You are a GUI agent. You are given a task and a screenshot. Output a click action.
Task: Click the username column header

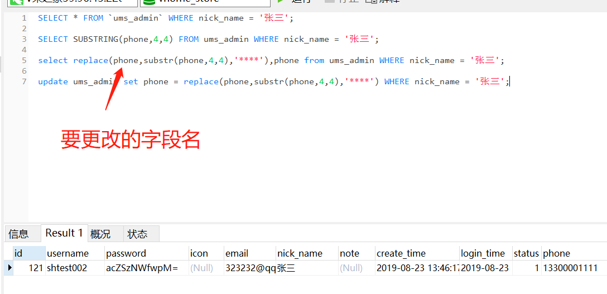tap(75, 253)
